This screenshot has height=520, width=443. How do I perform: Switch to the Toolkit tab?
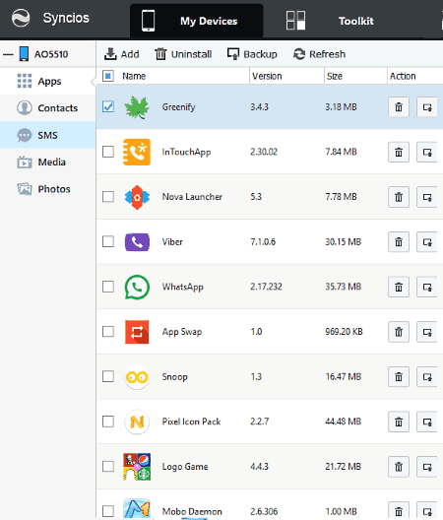tap(355, 21)
